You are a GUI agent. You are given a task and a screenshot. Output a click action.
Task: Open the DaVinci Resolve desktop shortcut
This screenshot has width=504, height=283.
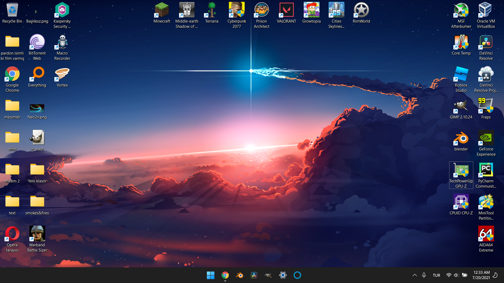486,42
